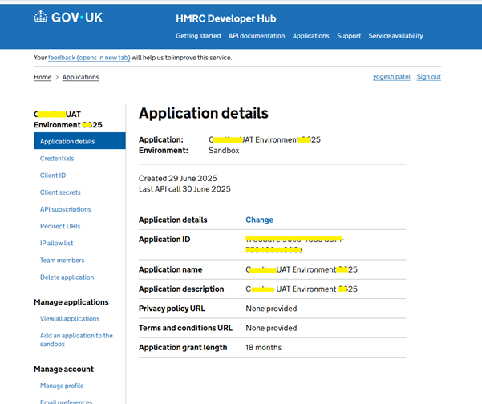Image resolution: width=482 pixels, height=404 pixels.
Task: Open the HMRC Developer Hub title link
Action: [x=226, y=18]
